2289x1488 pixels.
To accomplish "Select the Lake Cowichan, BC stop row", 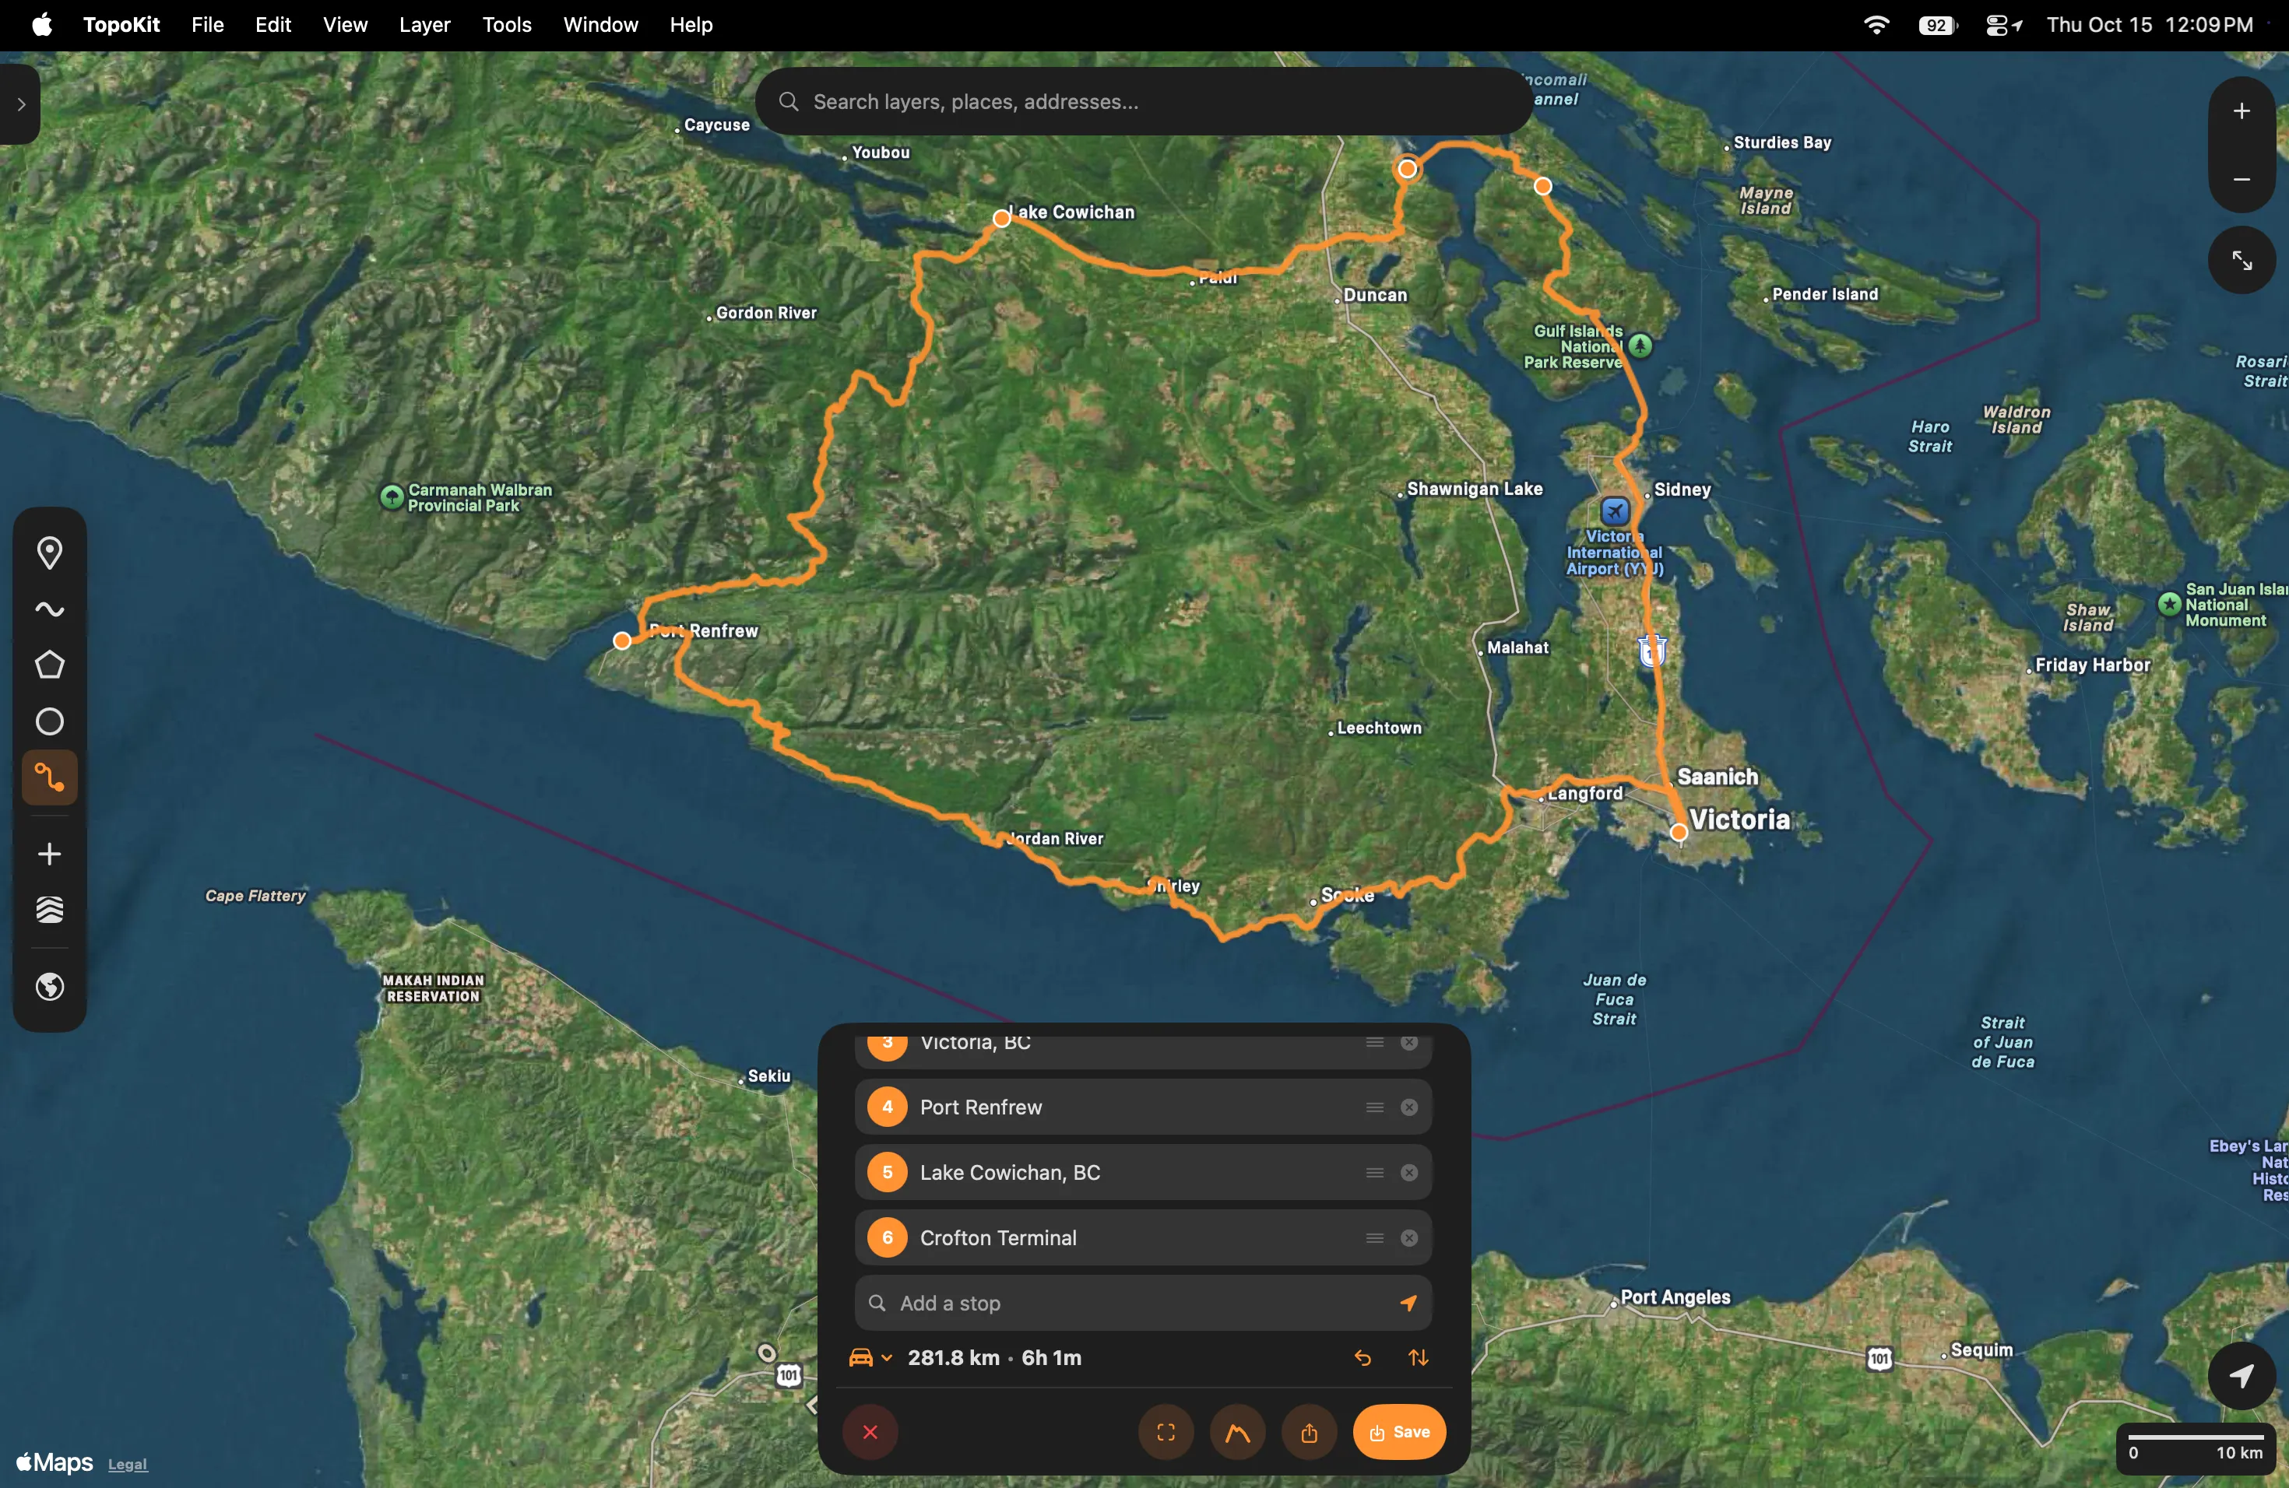I will pos(1143,1173).
